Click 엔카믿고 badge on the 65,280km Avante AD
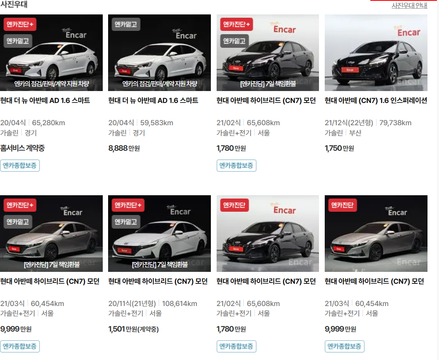 point(18,41)
